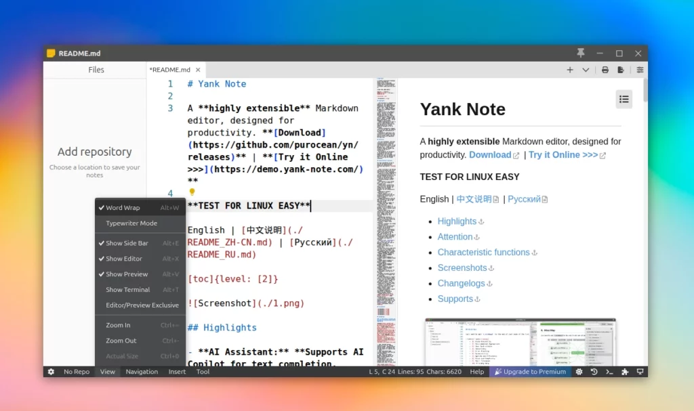Jump to Characteristic functions section
The image size is (694, 411).
483,252
